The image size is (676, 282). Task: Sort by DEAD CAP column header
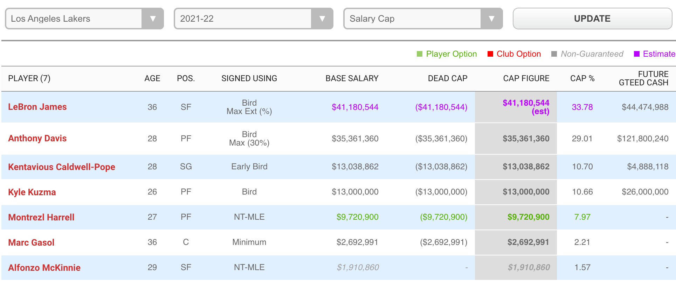tap(448, 78)
